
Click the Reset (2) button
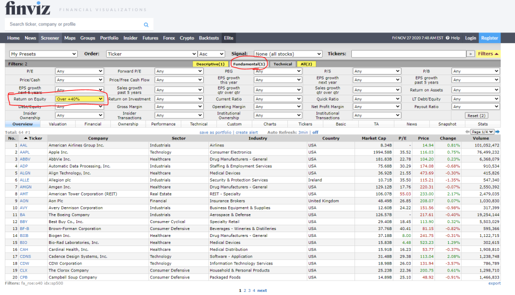476,116
